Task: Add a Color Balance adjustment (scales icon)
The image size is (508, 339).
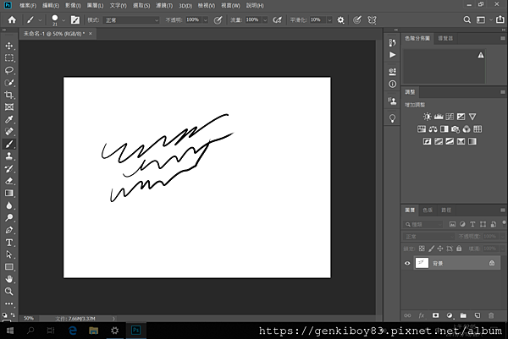Action: [x=433, y=128]
